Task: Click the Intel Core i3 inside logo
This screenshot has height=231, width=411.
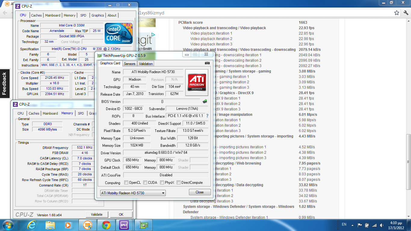Action: tap(119, 33)
